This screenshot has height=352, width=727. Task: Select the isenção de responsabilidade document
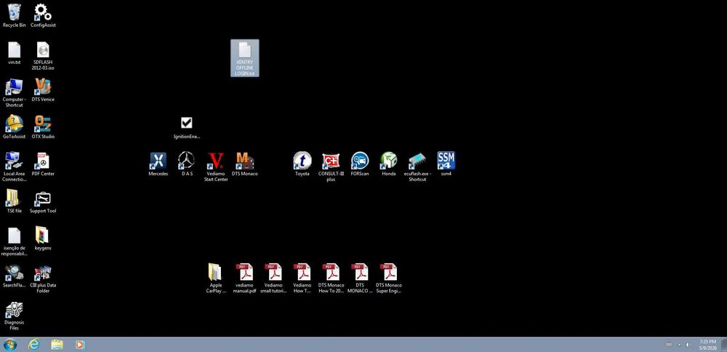coord(15,235)
